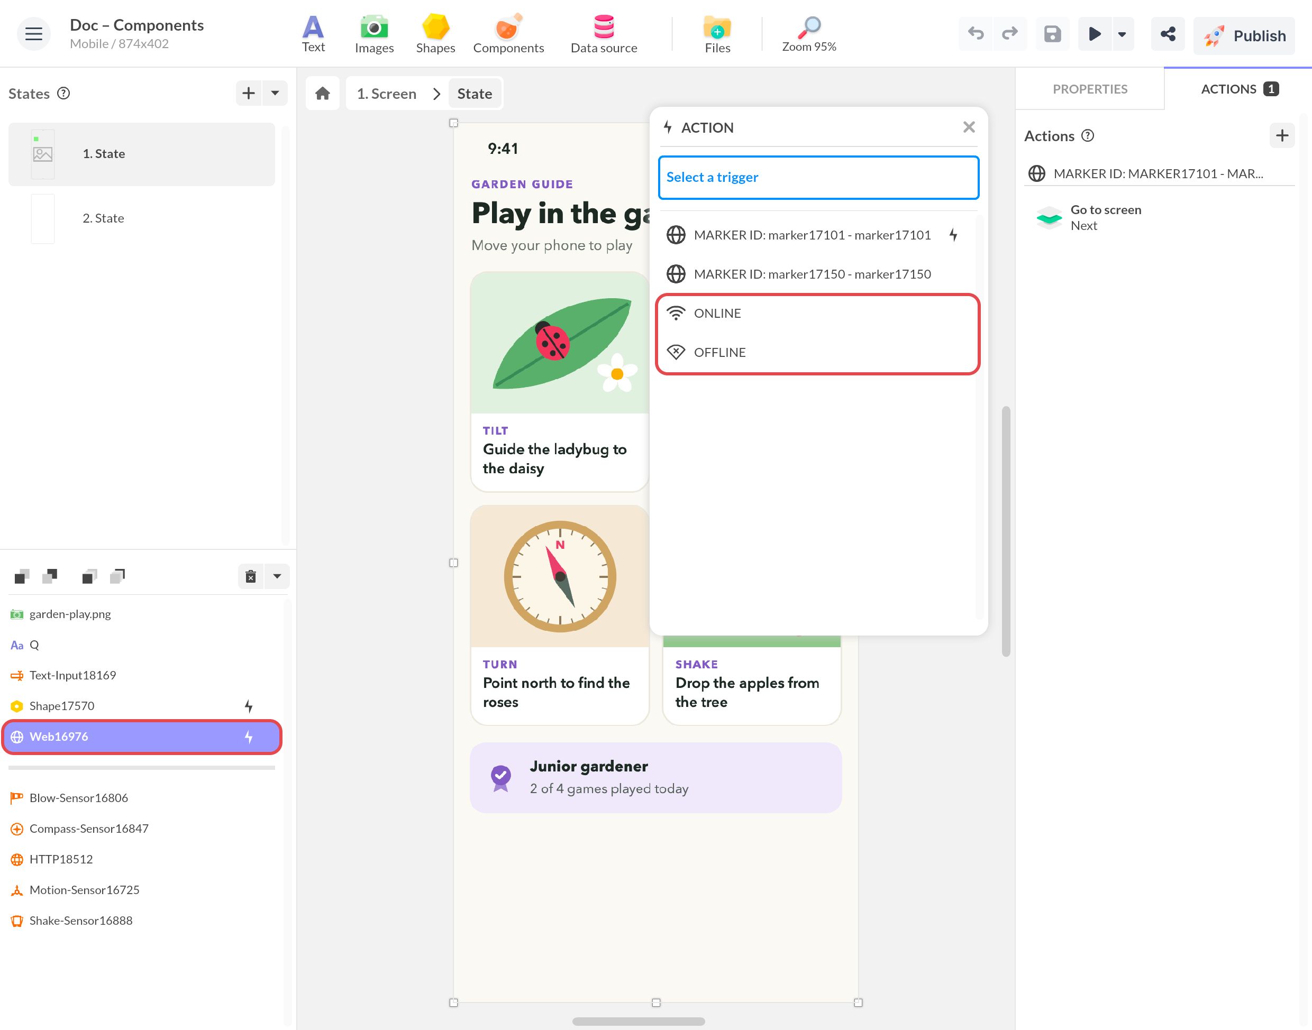Switch to the PROPERTIES tab
The width and height of the screenshot is (1312, 1030).
click(1090, 89)
